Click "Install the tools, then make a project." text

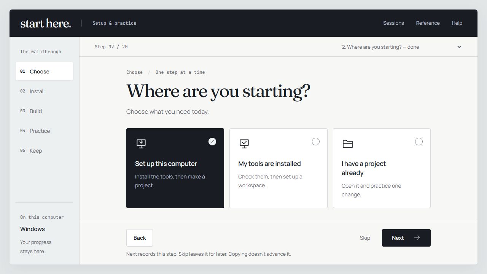click(170, 181)
